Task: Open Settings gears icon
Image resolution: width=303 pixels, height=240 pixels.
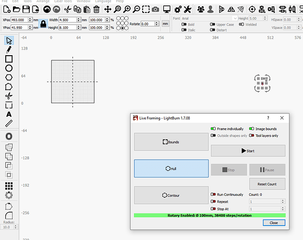Action: click(x=178, y=9)
